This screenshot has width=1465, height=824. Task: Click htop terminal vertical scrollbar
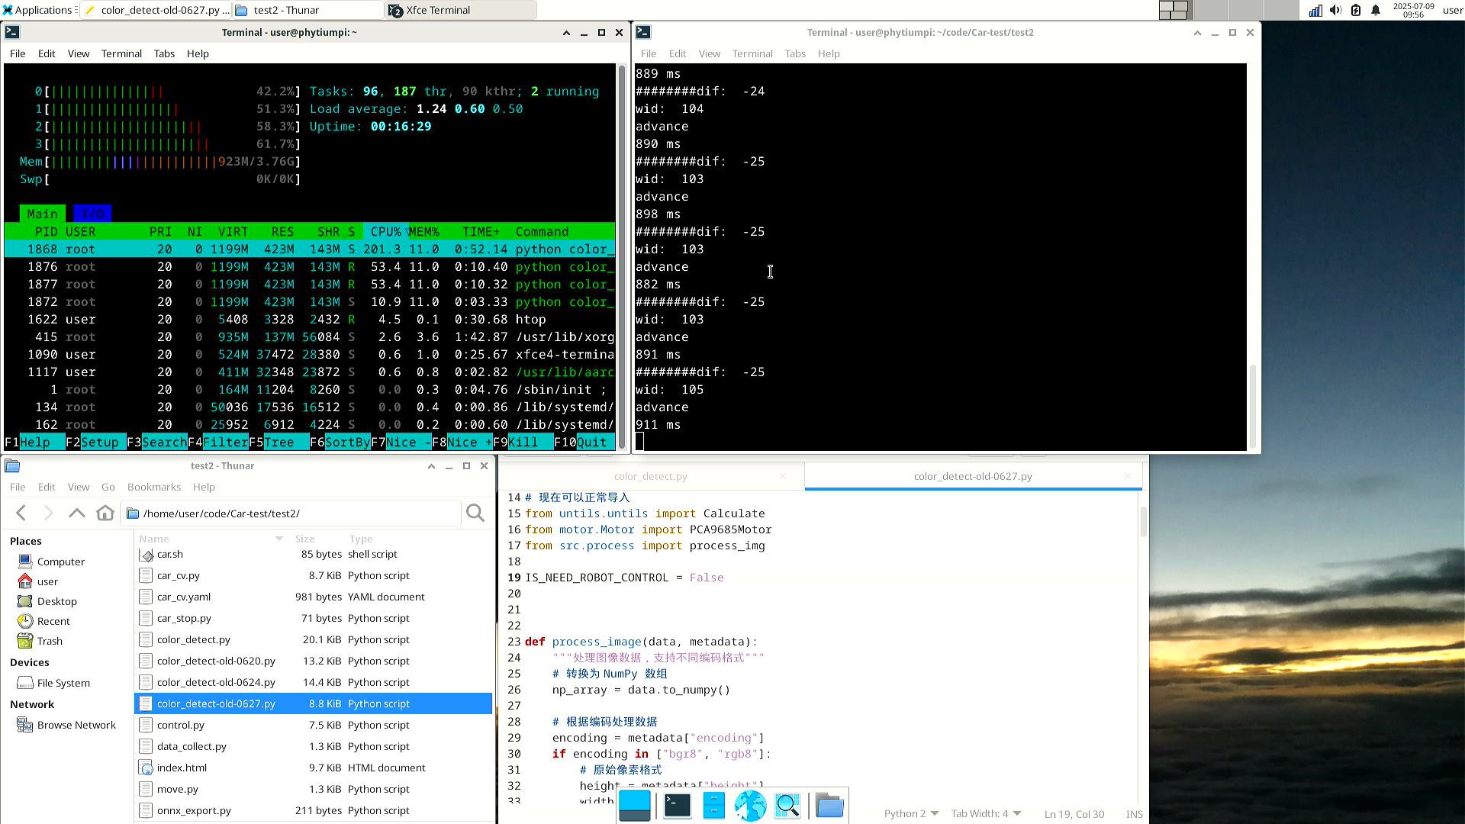click(622, 257)
